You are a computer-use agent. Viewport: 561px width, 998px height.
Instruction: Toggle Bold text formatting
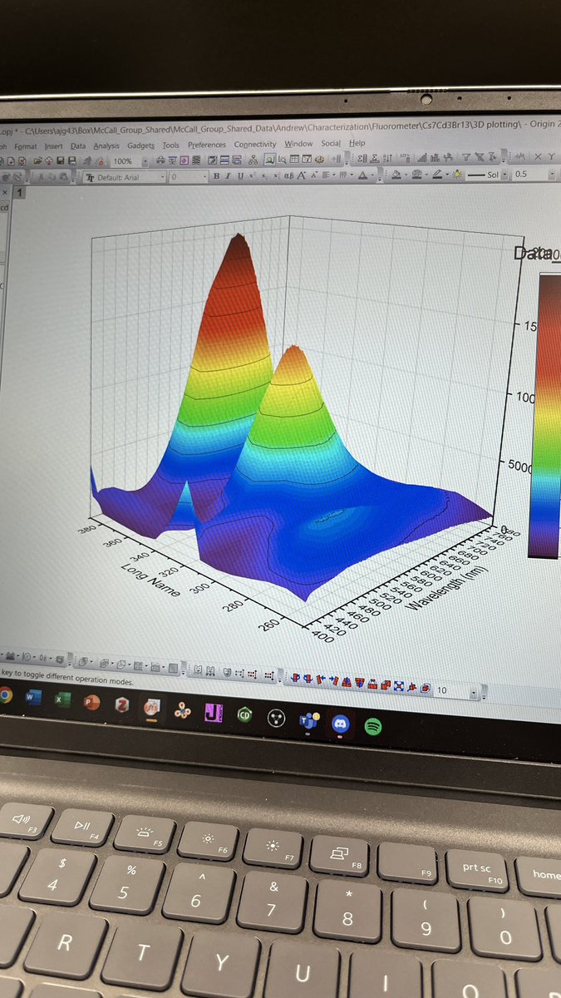point(216,176)
